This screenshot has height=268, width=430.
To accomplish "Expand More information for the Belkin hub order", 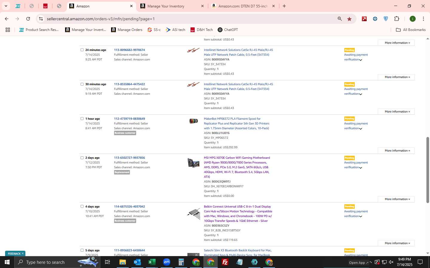I will click(396, 243).
